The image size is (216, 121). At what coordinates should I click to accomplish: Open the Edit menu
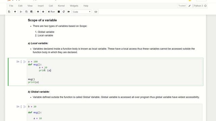pos(20,6)
